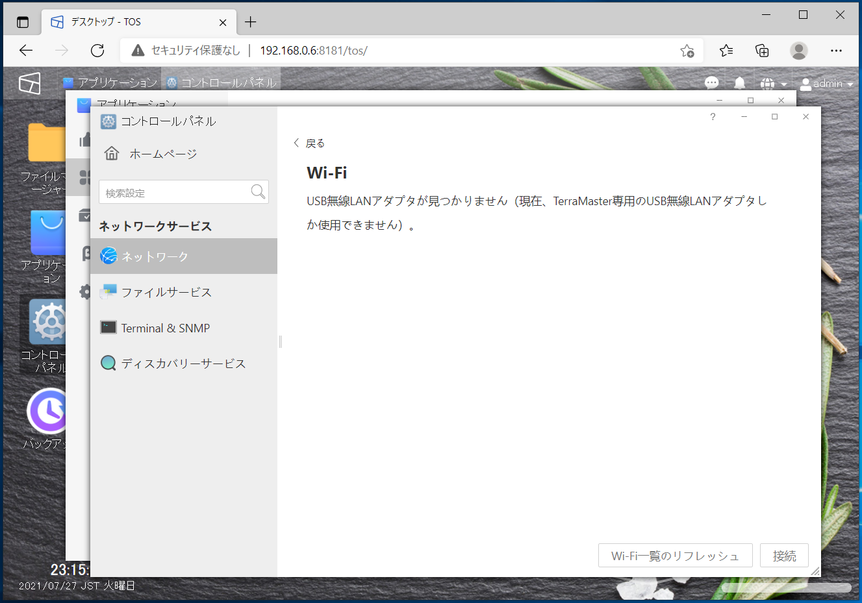
Task: Click the security warning セキュリティ保護なし indicator
Action: (x=186, y=51)
